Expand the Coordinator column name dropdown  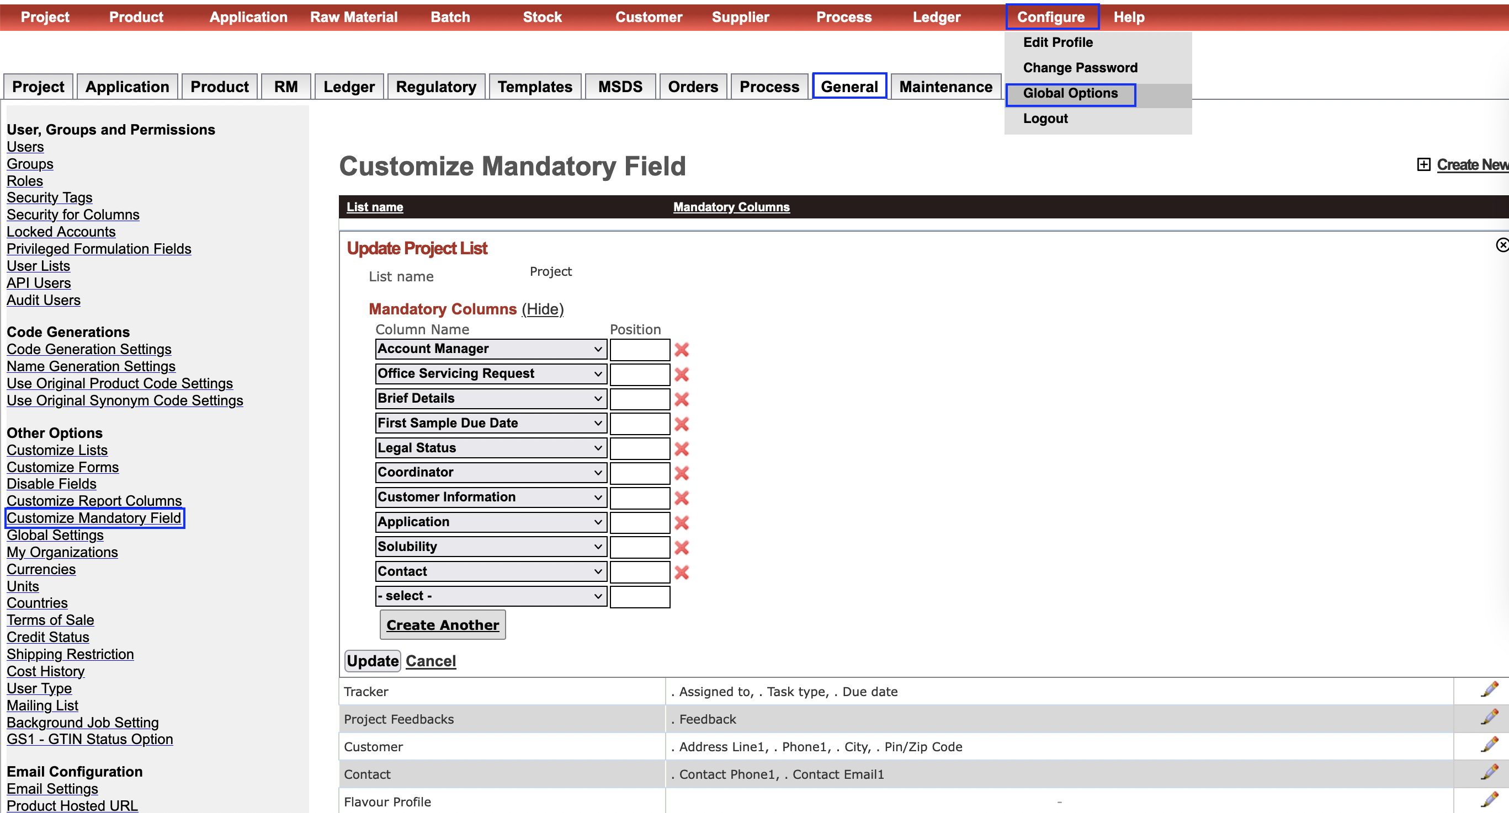(x=490, y=473)
